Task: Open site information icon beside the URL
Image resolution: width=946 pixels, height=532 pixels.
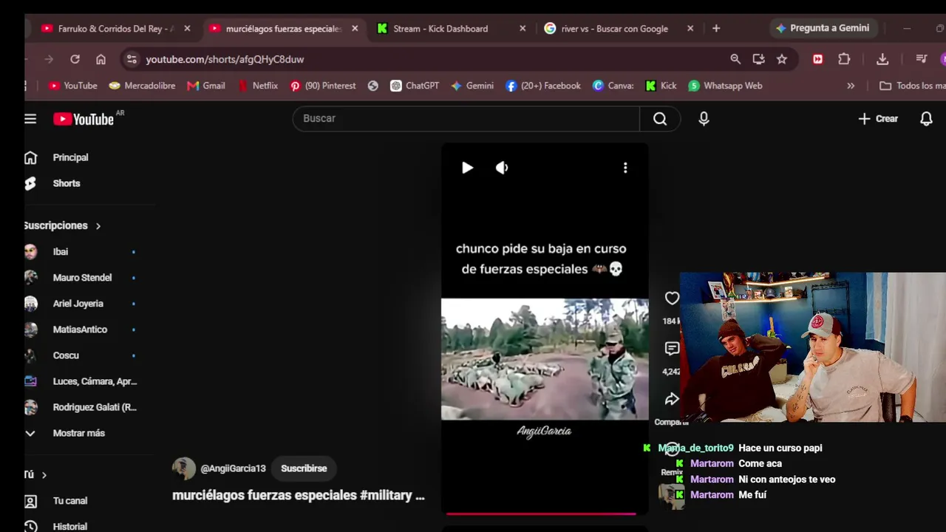Action: pos(131,59)
